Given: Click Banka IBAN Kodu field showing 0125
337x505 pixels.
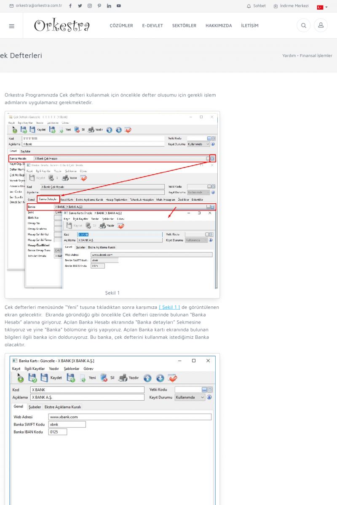Looking at the screenshot, I should coord(58,432).
